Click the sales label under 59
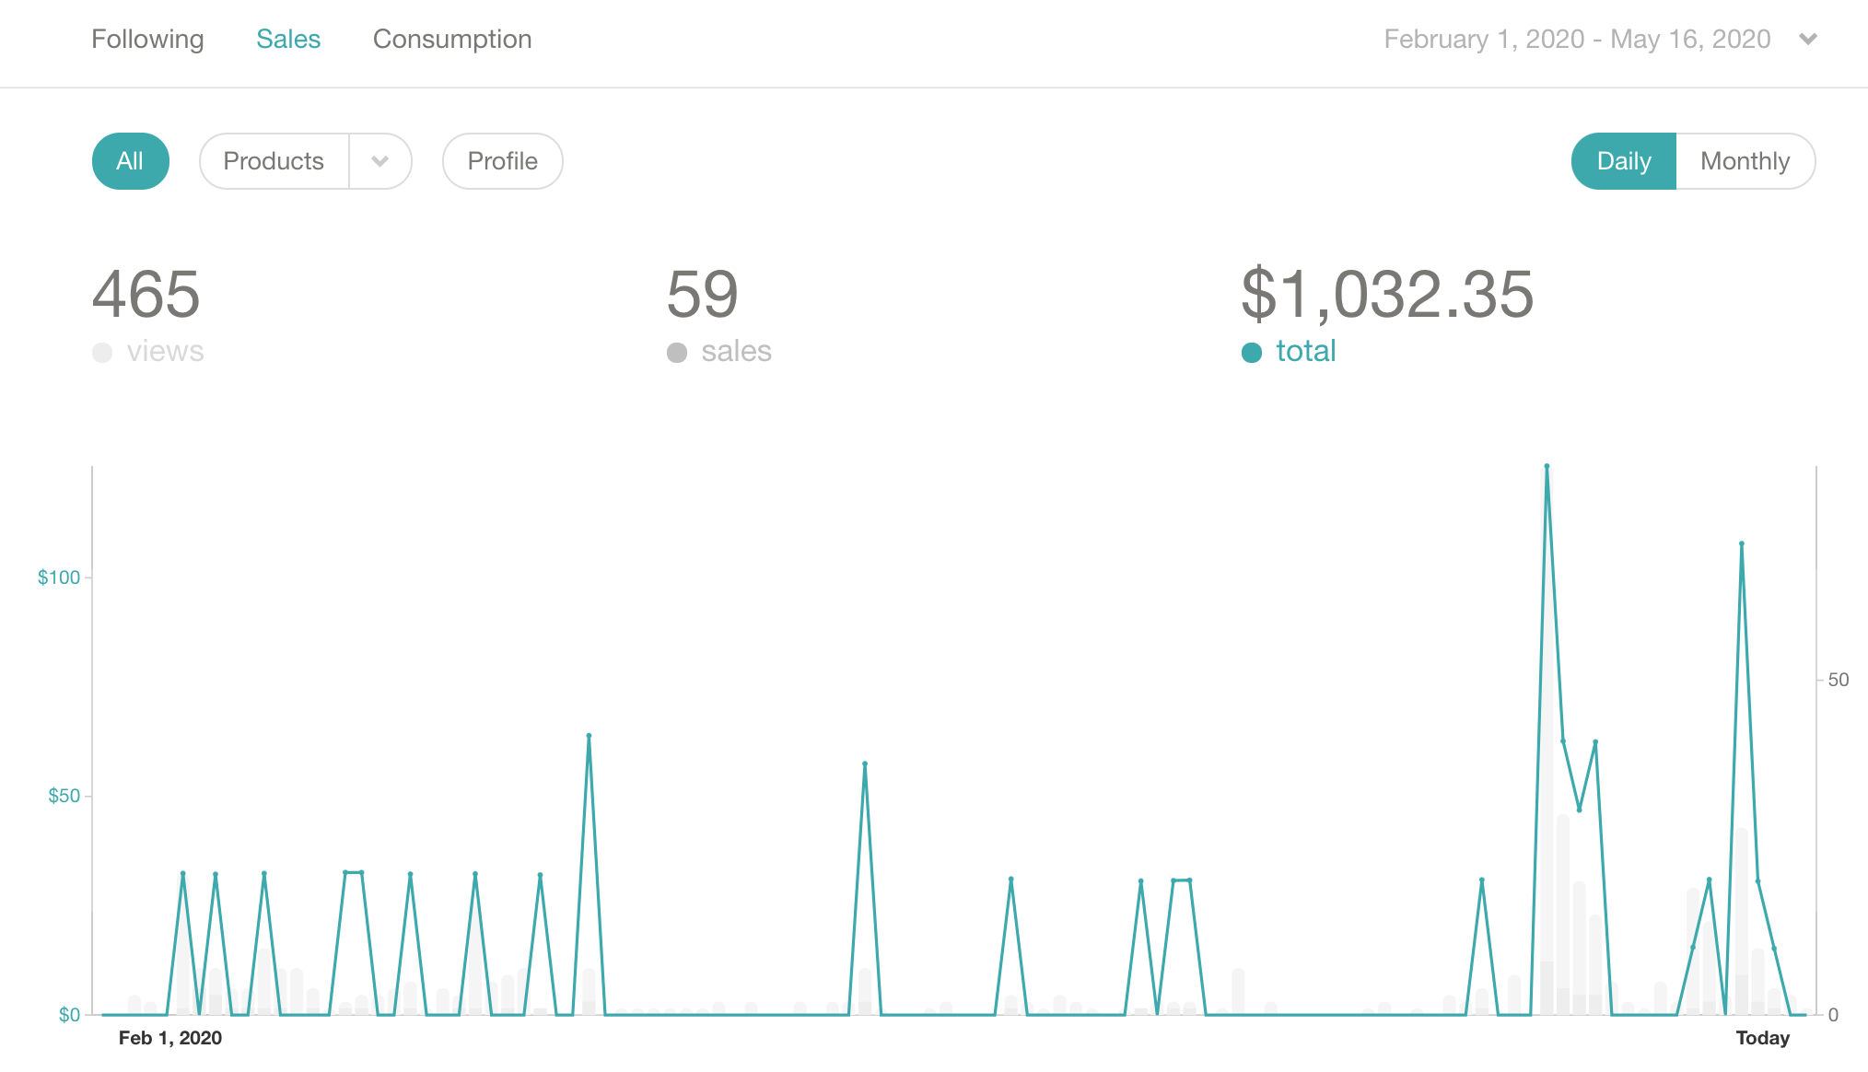1868x1072 pixels. (736, 351)
